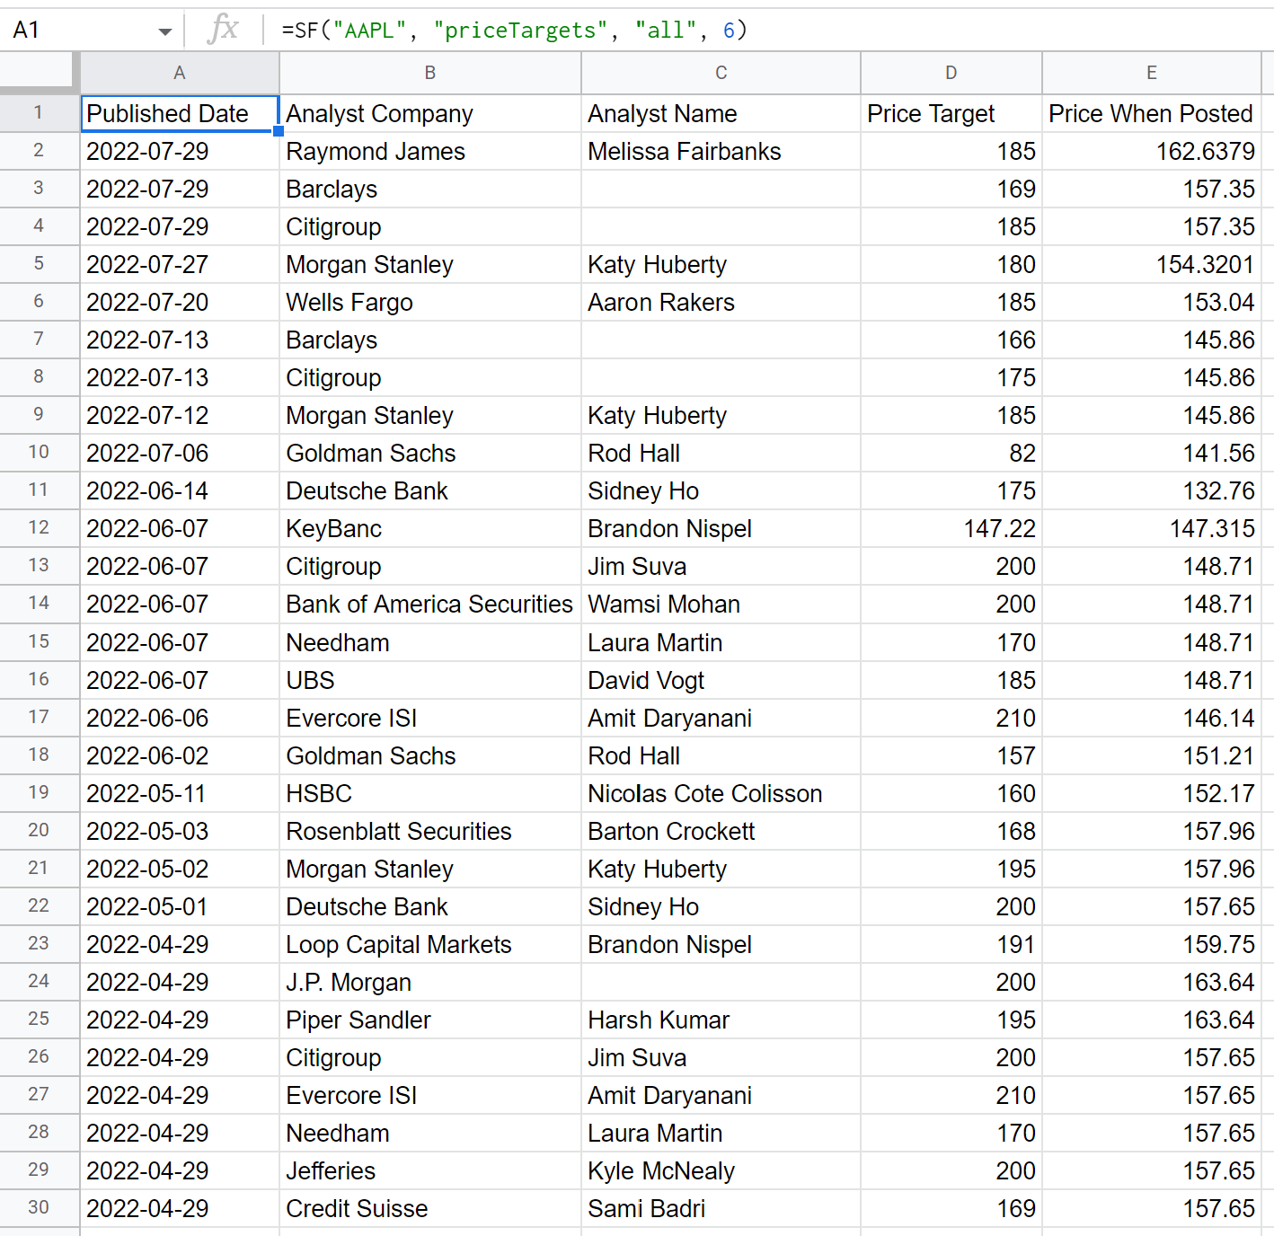Click the 'Sami Badri' cell

[x=721, y=1209]
